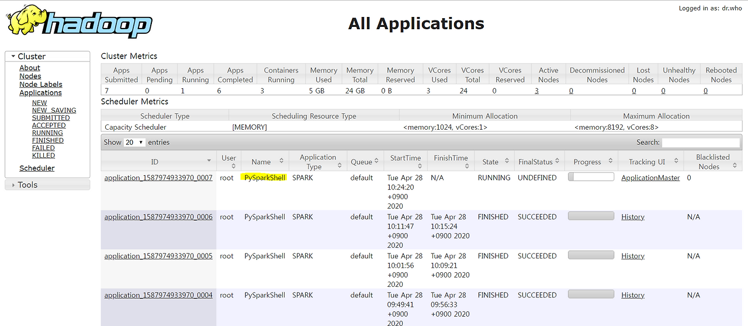This screenshot has height=326, width=748.
Task: Sort table by StartTime column
Action: pos(406,162)
